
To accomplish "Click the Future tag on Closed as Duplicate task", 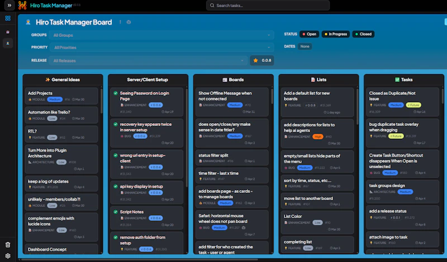I will pyautogui.click(x=413, y=105).
